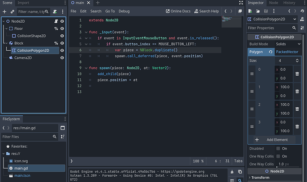
Task: Open the Scene dock options menu
Action: 63,12
